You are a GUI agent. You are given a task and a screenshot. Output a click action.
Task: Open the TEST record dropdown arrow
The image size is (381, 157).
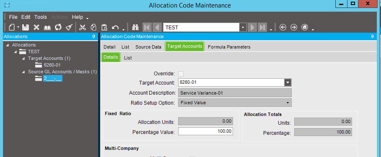tap(243, 27)
